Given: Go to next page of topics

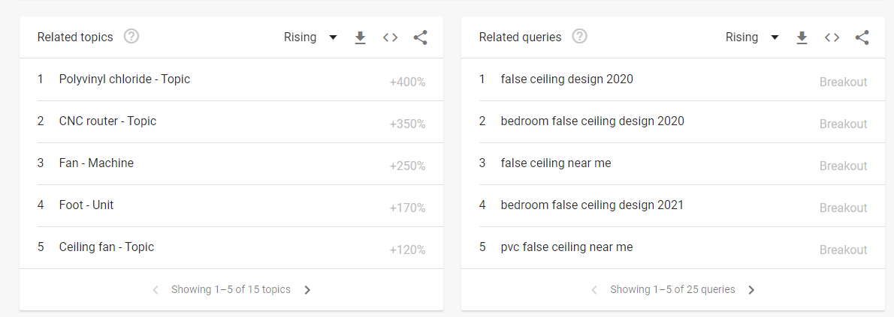Looking at the screenshot, I should [307, 290].
